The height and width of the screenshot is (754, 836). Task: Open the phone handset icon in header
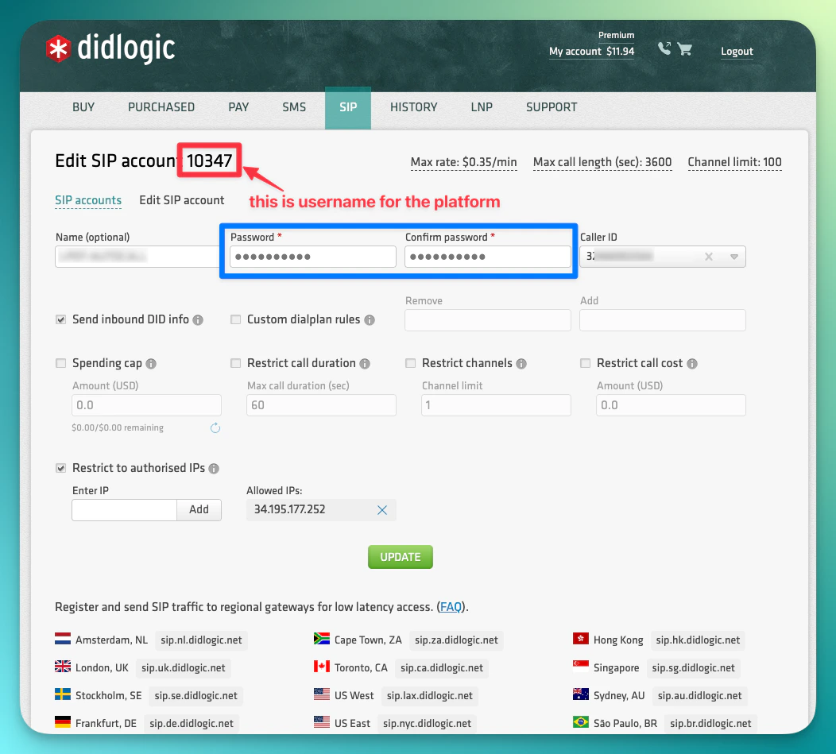click(x=664, y=48)
